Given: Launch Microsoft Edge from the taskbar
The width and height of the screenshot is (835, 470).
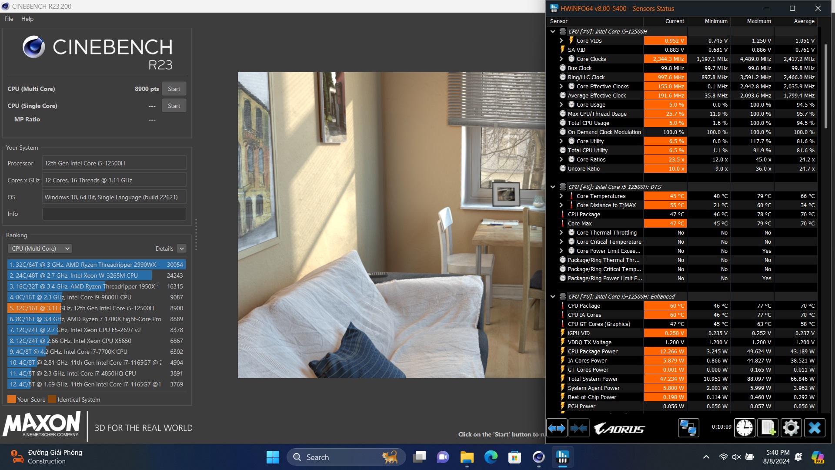Looking at the screenshot, I should tap(491, 457).
